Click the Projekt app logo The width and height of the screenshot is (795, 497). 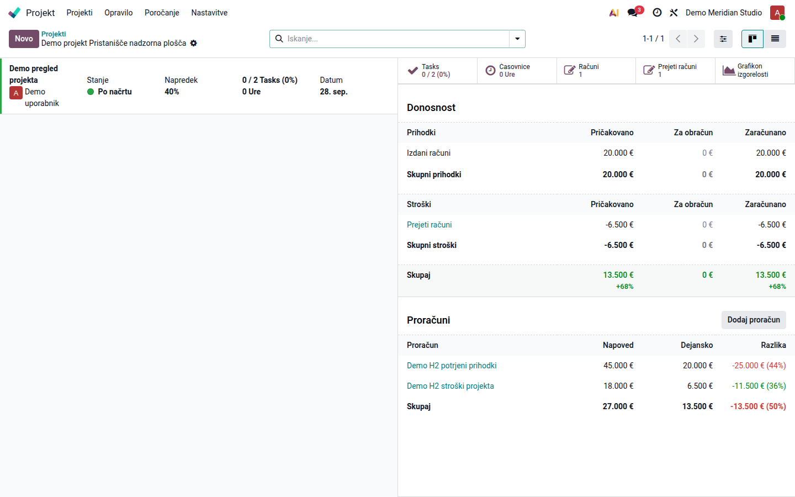click(x=14, y=13)
